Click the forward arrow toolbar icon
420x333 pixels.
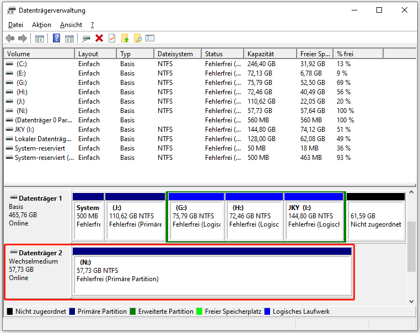(22, 38)
